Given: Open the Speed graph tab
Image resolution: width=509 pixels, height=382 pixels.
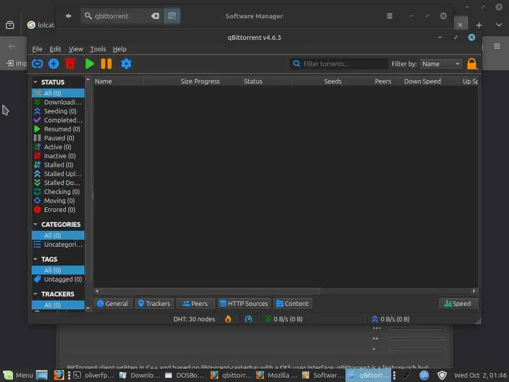Looking at the screenshot, I should 458,304.
